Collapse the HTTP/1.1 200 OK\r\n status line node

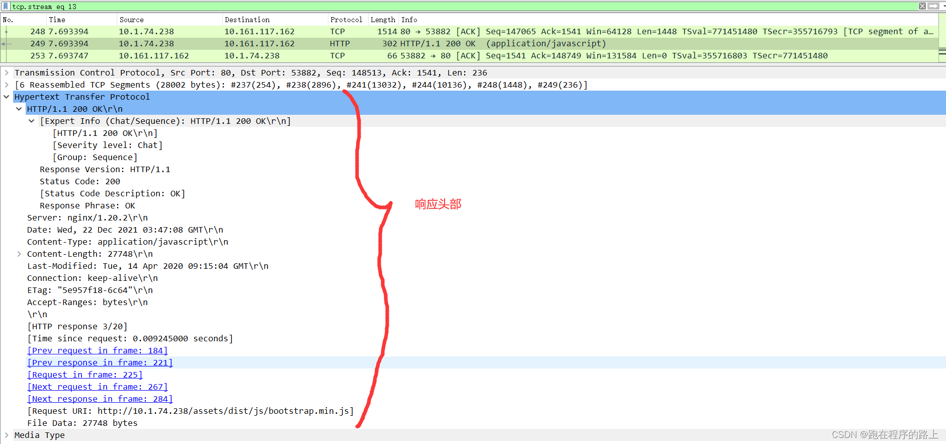click(x=19, y=109)
